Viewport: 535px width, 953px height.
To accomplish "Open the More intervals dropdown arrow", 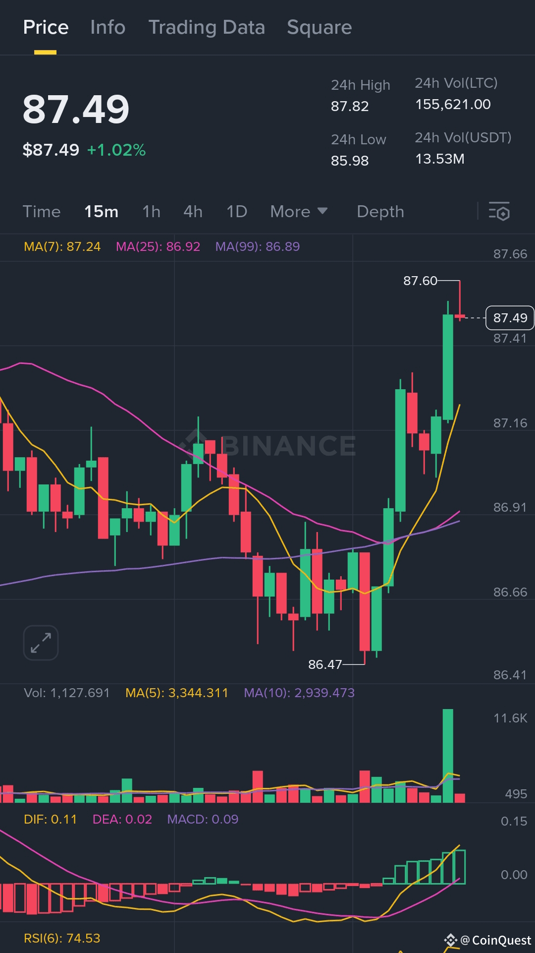I will [322, 211].
